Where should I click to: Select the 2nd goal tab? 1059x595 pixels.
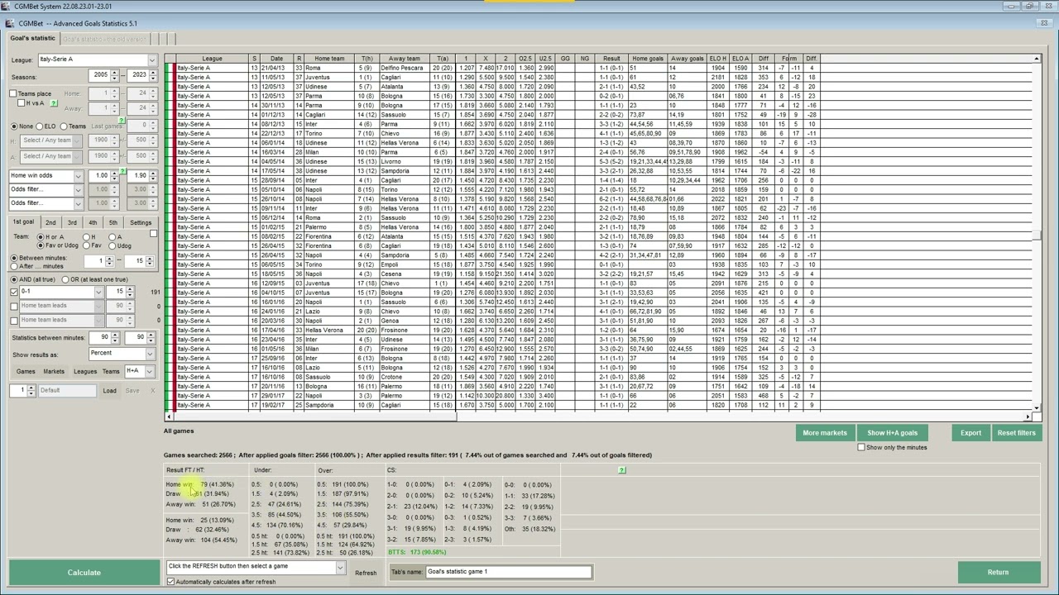(x=50, y=222)
